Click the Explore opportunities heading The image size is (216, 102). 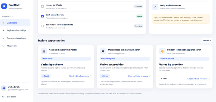coord(51,41)
